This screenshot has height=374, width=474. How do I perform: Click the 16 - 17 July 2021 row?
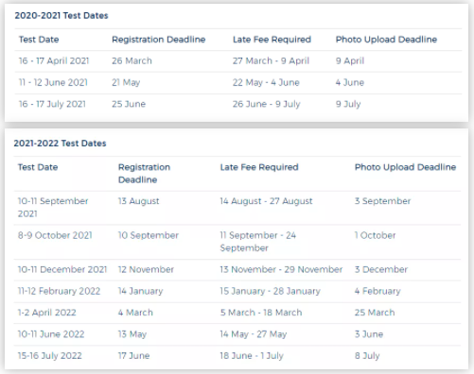238,104
